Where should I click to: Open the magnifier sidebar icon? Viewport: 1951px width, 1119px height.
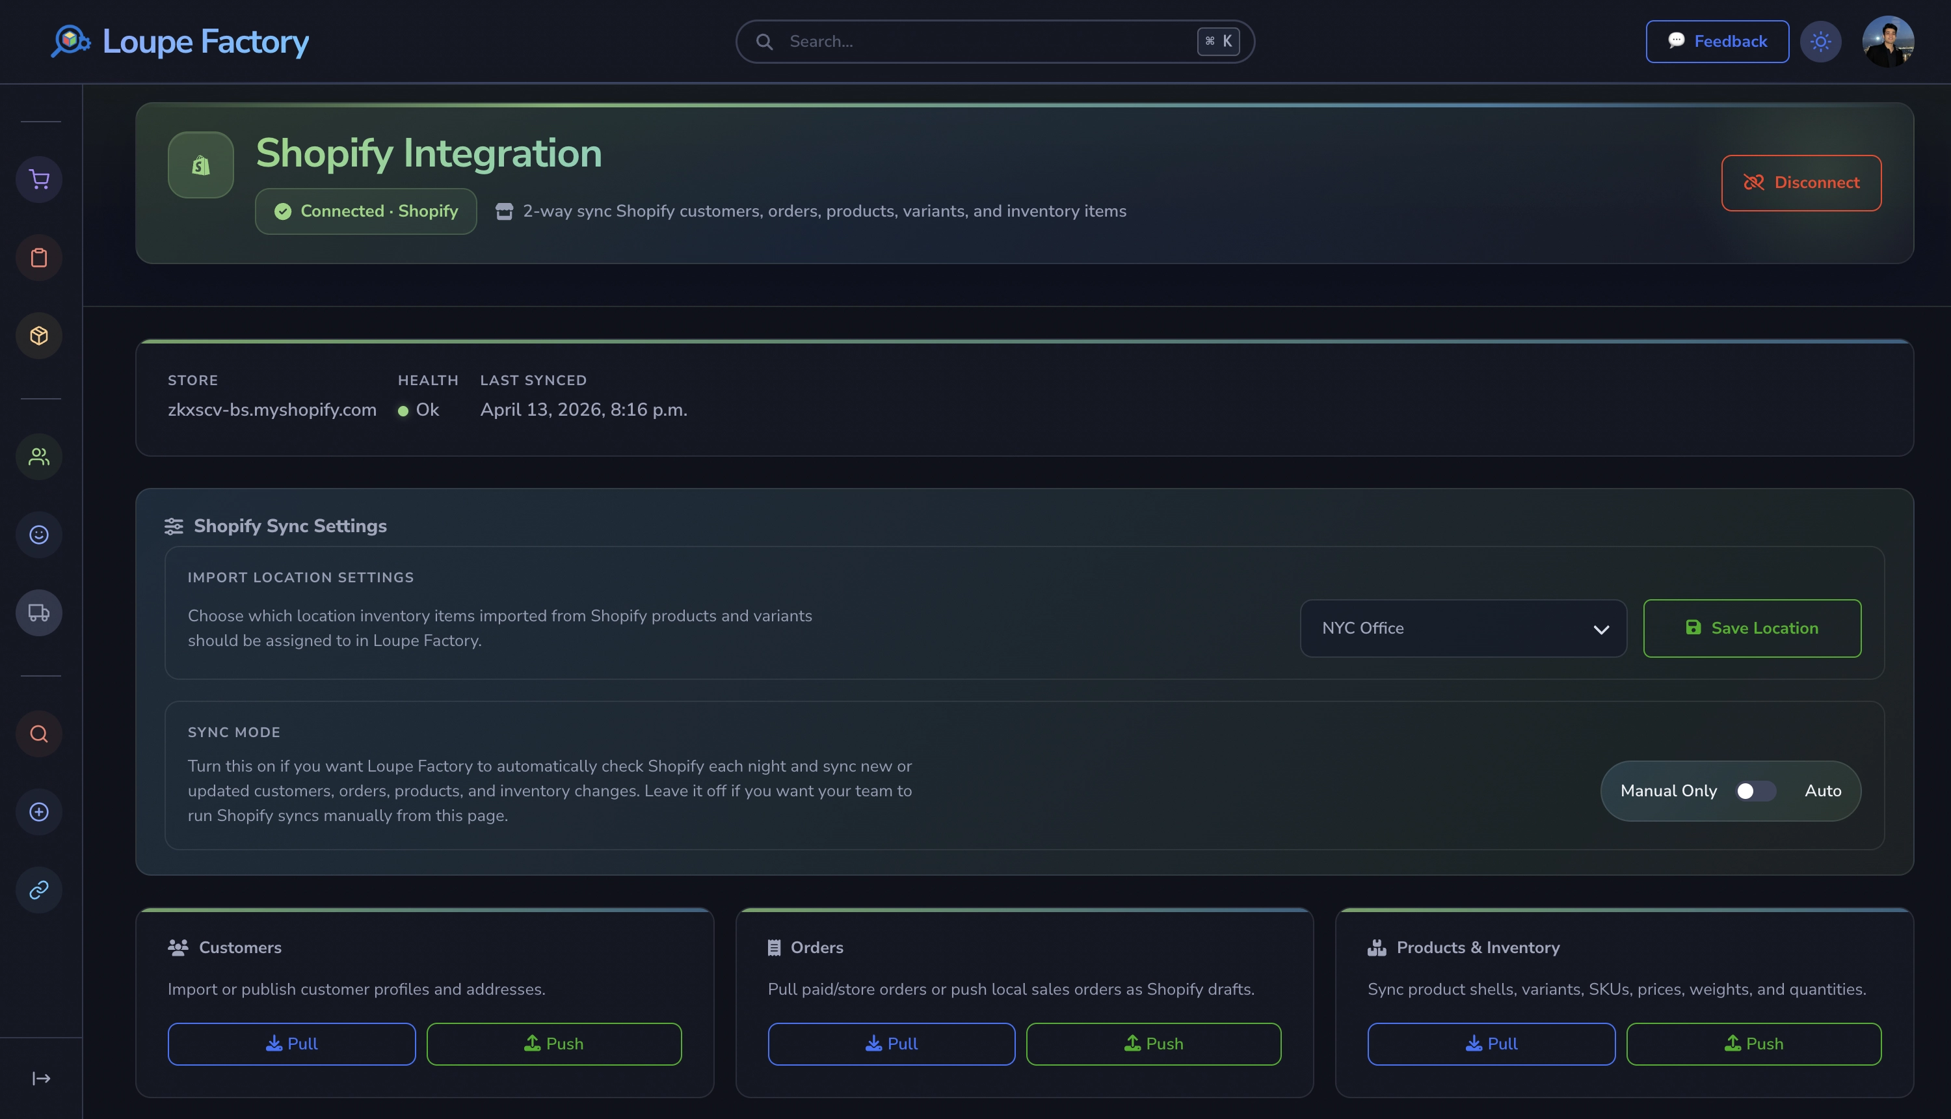(39, 734)
